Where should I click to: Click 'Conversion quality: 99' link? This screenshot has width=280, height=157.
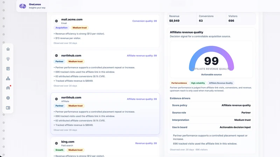pos(145,21)
